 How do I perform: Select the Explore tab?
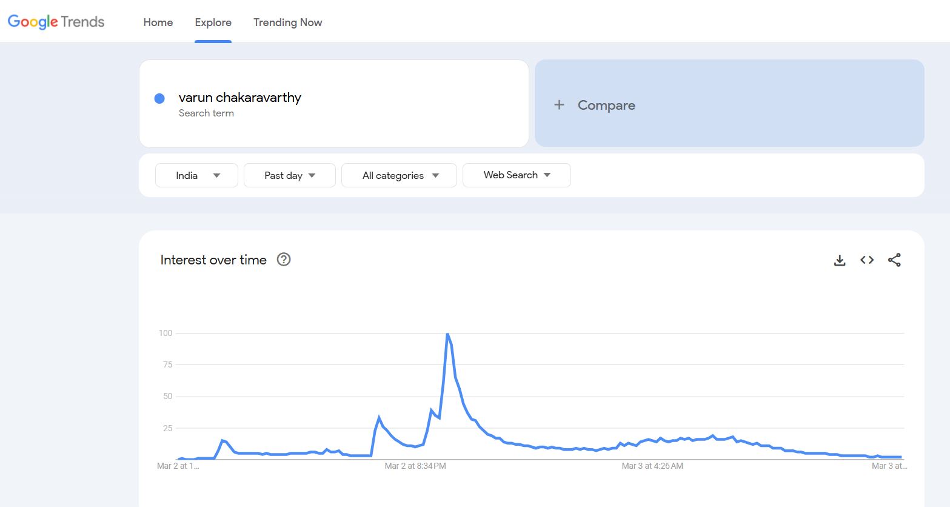213,22
